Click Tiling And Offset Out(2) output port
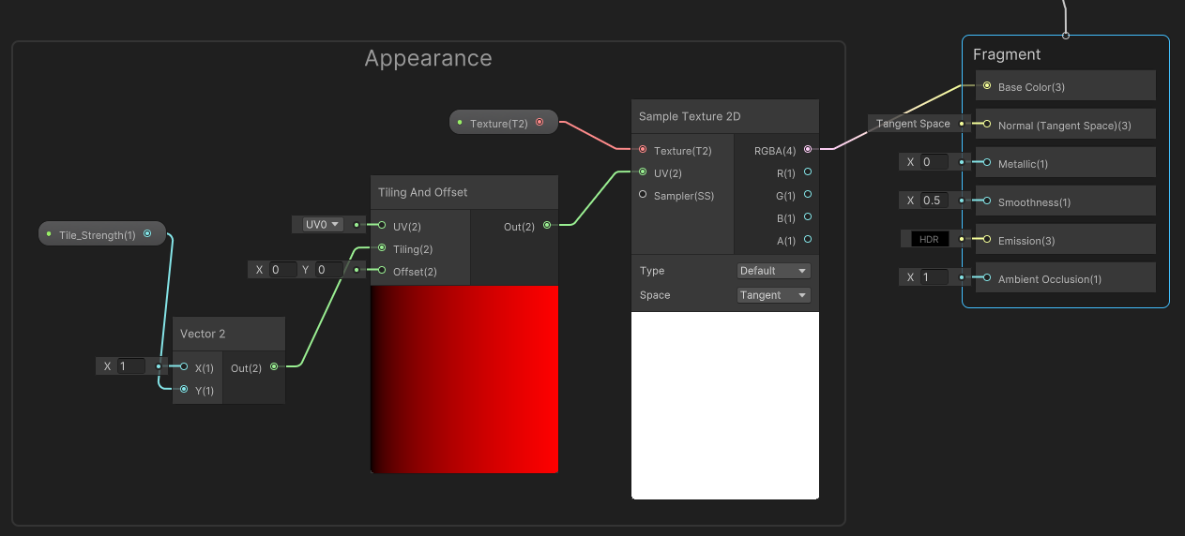The height and width of the screenshot is (536, 1185). [x=547, y=225]
